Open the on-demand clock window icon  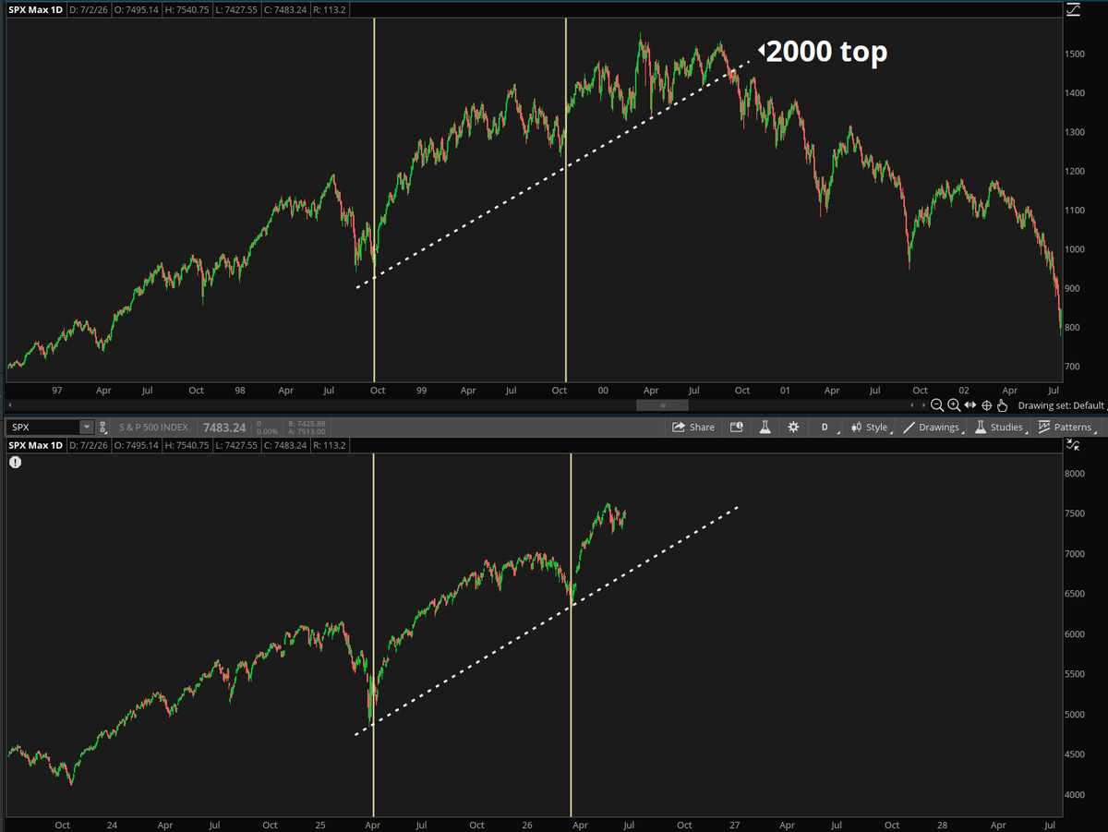pos(736,428)
